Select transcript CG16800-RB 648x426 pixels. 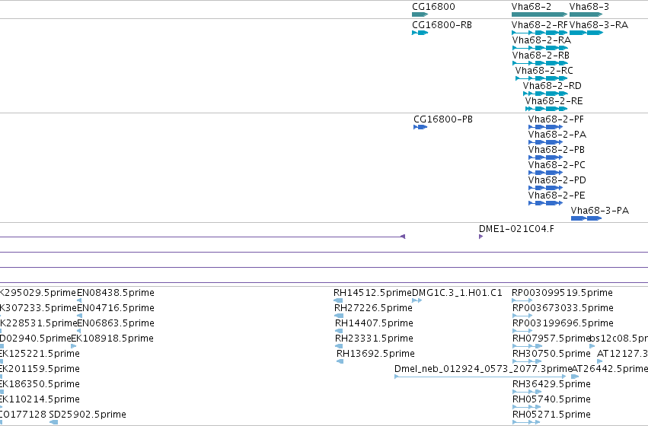pyautogui.click(x=442, y=25)
